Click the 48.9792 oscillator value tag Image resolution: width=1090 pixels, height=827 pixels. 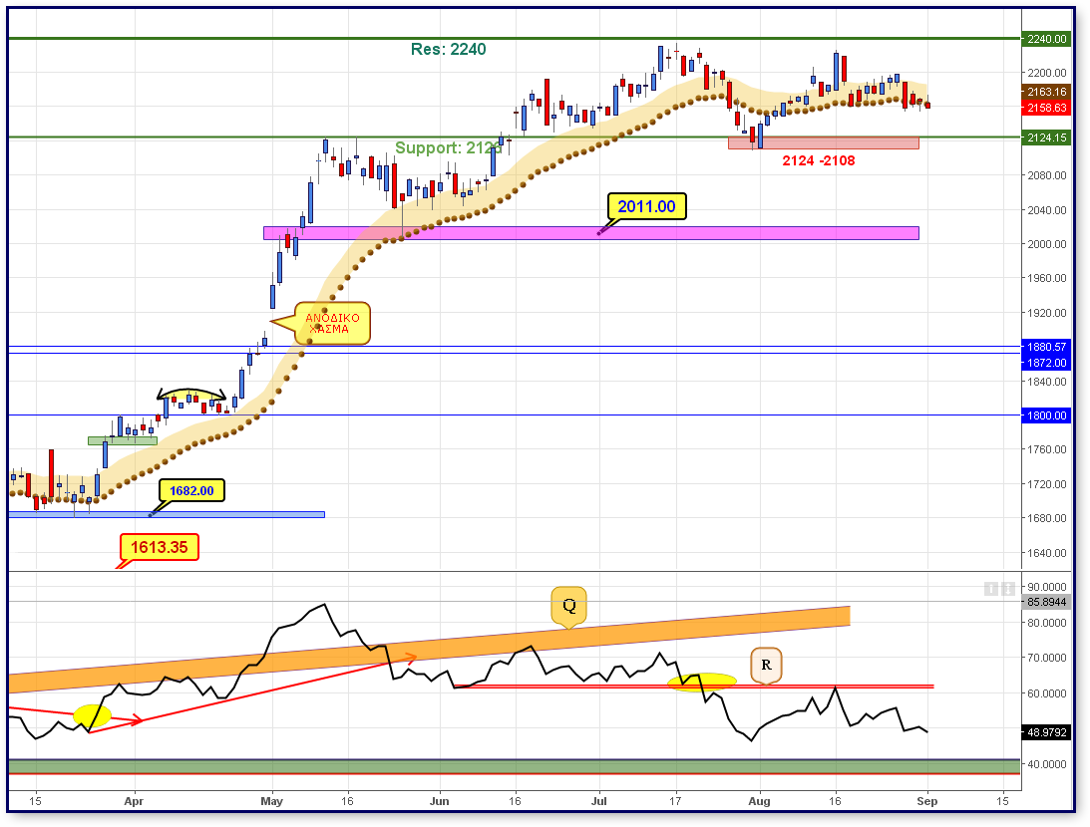pos(1046,732)
